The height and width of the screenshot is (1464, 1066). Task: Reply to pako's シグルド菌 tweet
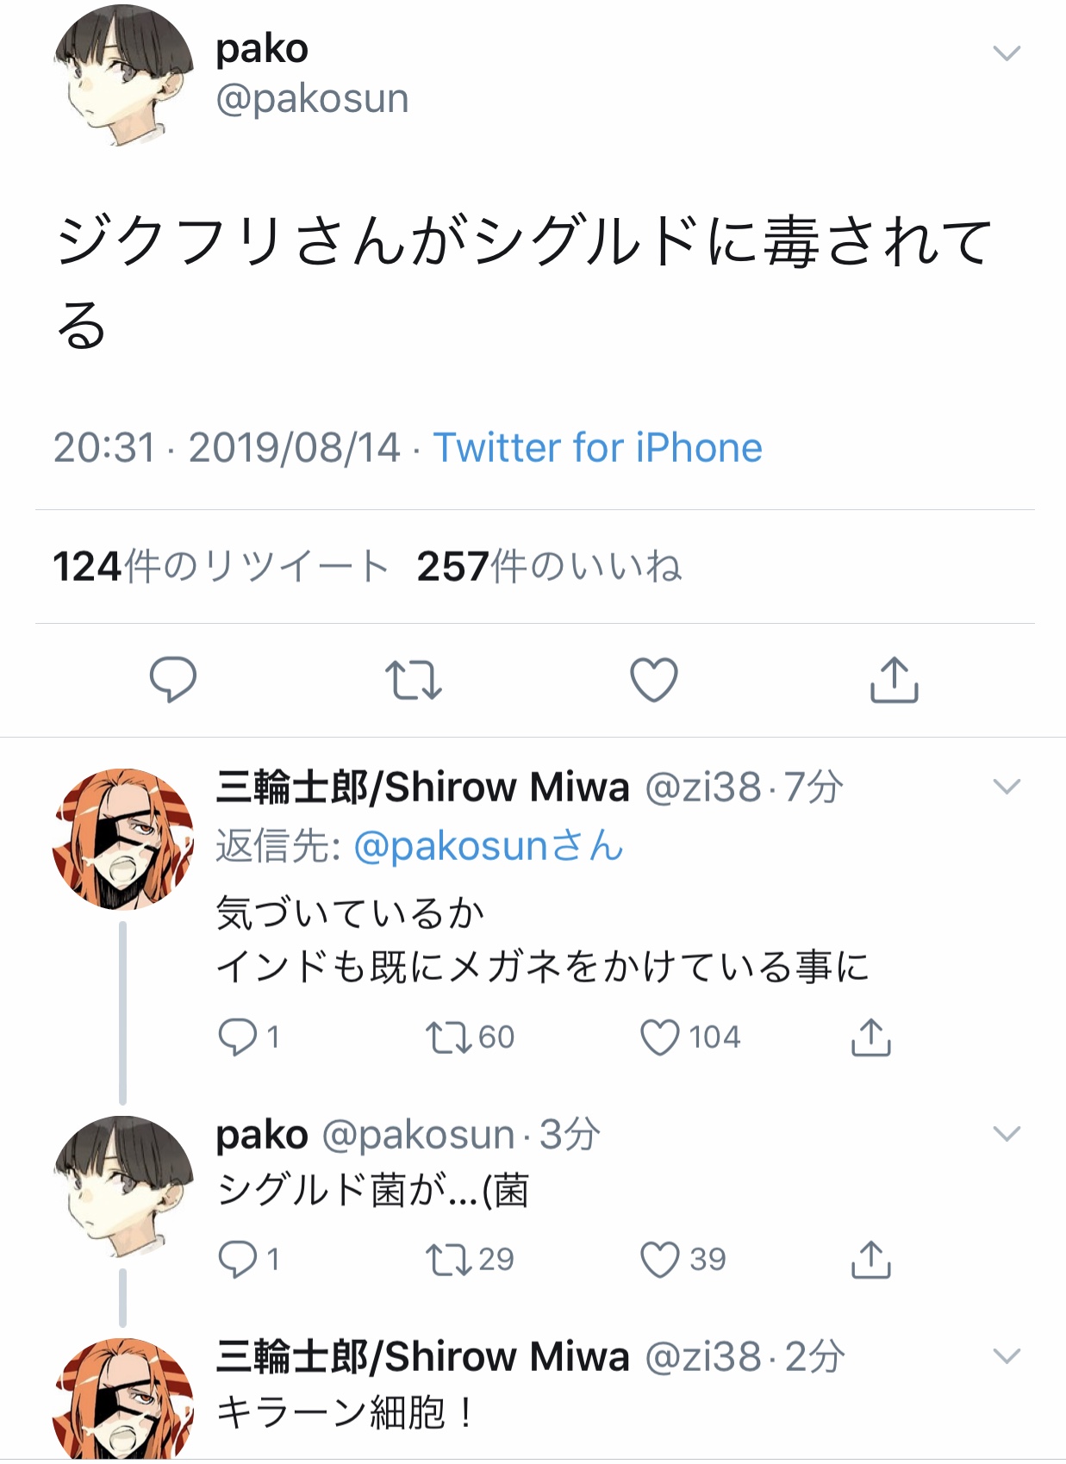click(238, 1259)
